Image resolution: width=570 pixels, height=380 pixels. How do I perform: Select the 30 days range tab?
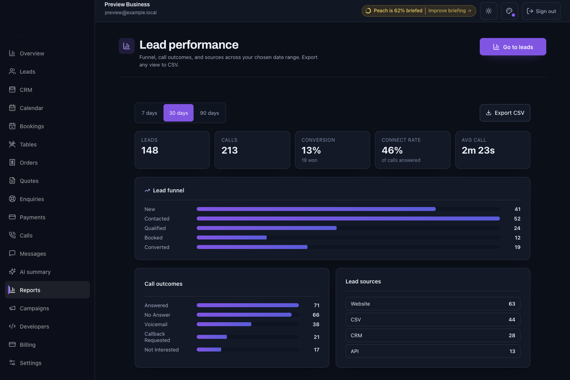[x=179, y=113]
